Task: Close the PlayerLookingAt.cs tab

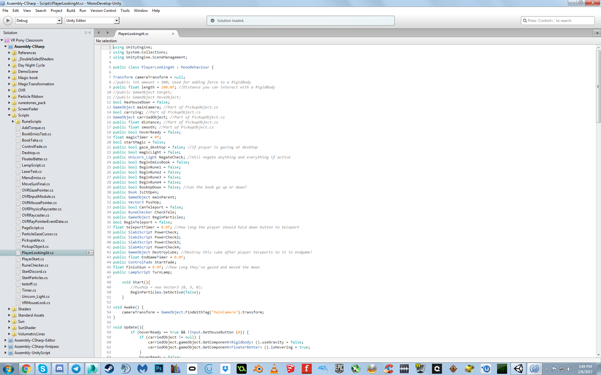Action: (x=173, y=34)
